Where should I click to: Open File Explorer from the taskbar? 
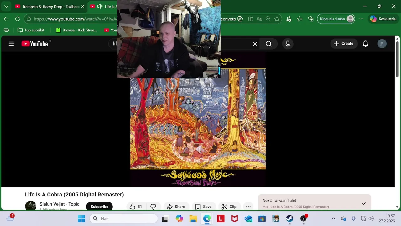point(193,218)
